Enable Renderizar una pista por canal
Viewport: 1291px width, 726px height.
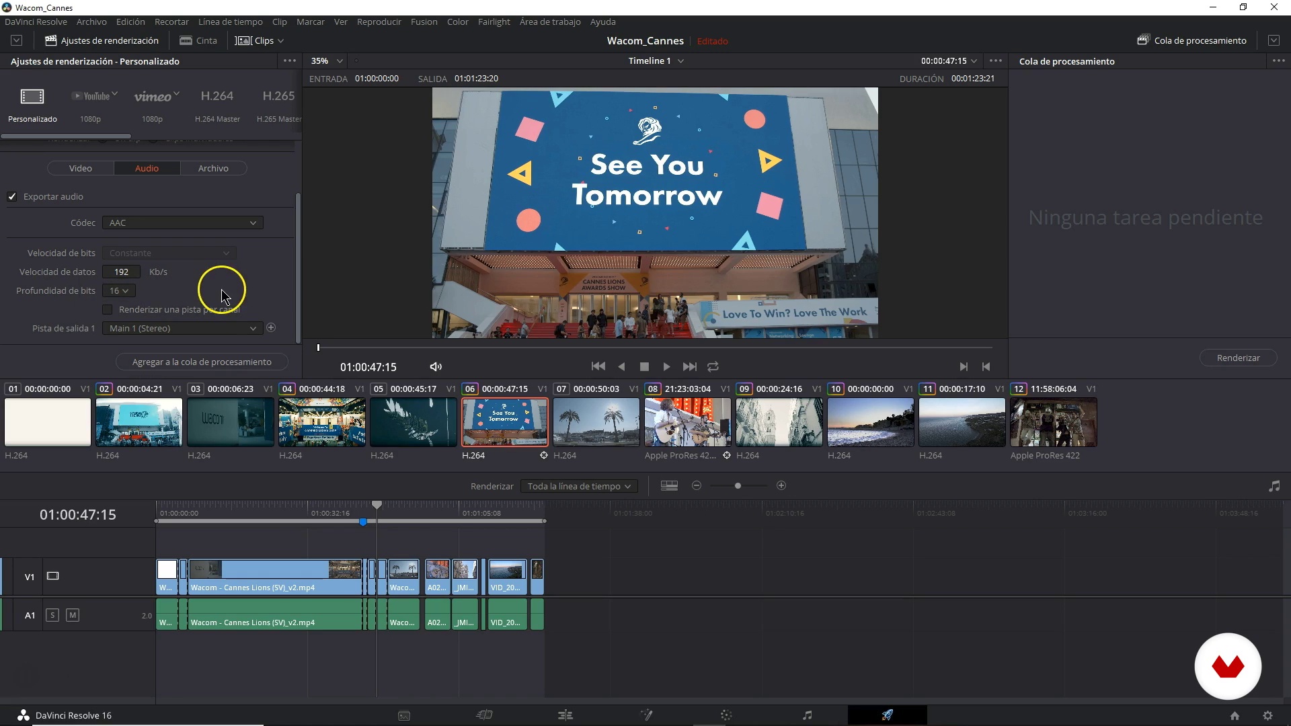click(108, 310)
